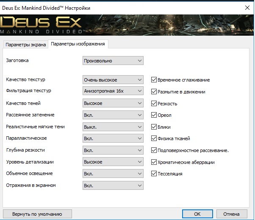
Task: Click the Отмена button
Action: [232, 214]
